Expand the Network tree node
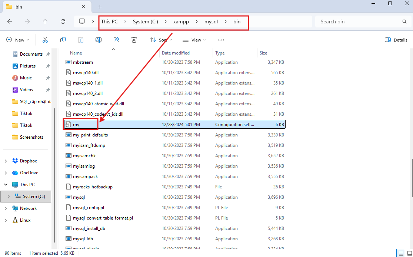This screenshot has width=413, height=257. tap(6, 208)
